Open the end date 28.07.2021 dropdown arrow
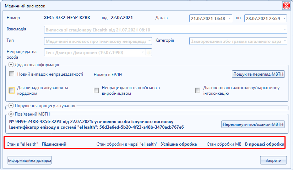The height and width of the screenshot is (170, 293). pyautogui.click(x=284, y=18)
